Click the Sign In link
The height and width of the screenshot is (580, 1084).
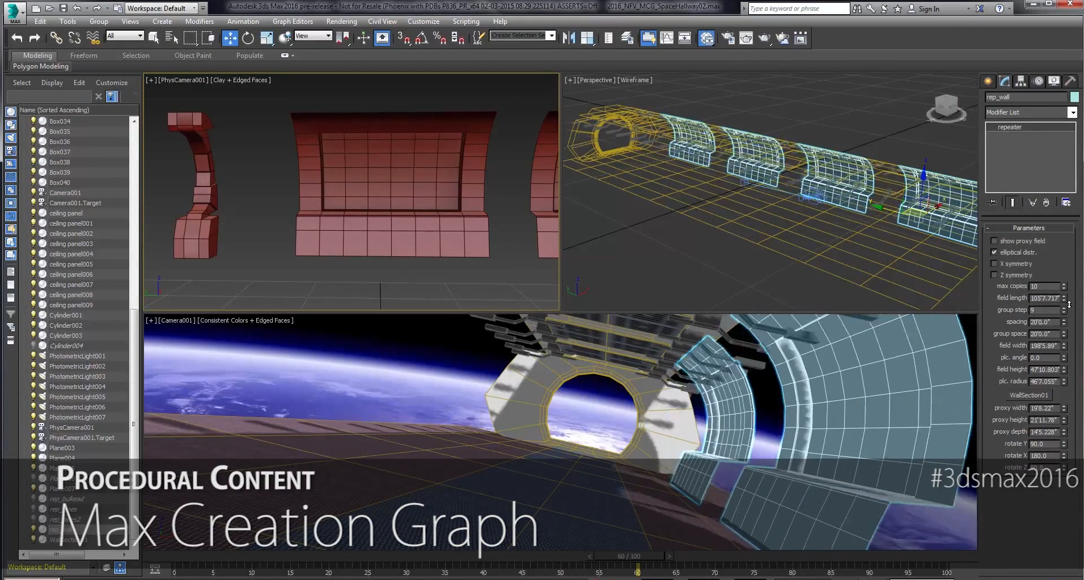click(x=930, y=9)
